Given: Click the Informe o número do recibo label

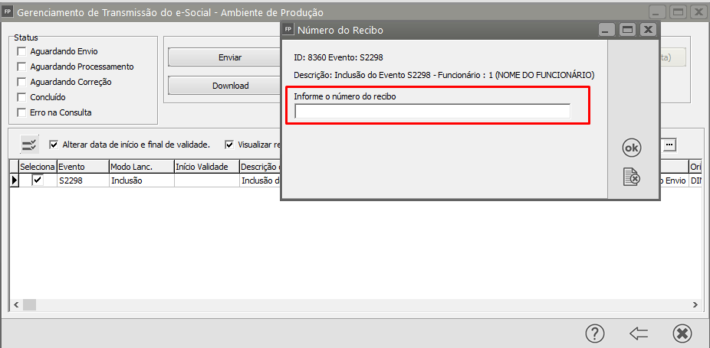Looking at the screenshot, I should [345, 96].
